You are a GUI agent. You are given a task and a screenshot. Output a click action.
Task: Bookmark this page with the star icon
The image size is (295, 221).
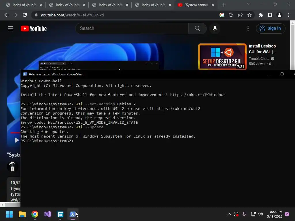click(249, 15)
